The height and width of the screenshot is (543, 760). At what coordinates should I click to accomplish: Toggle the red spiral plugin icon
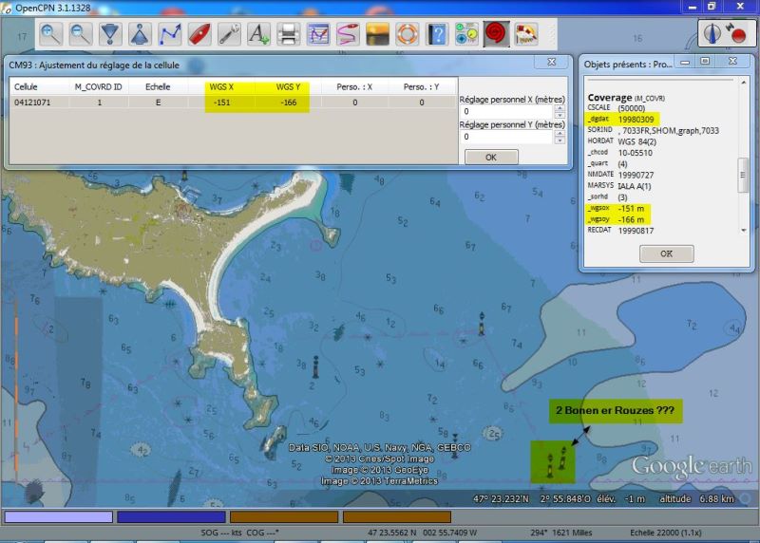(496, 34)
